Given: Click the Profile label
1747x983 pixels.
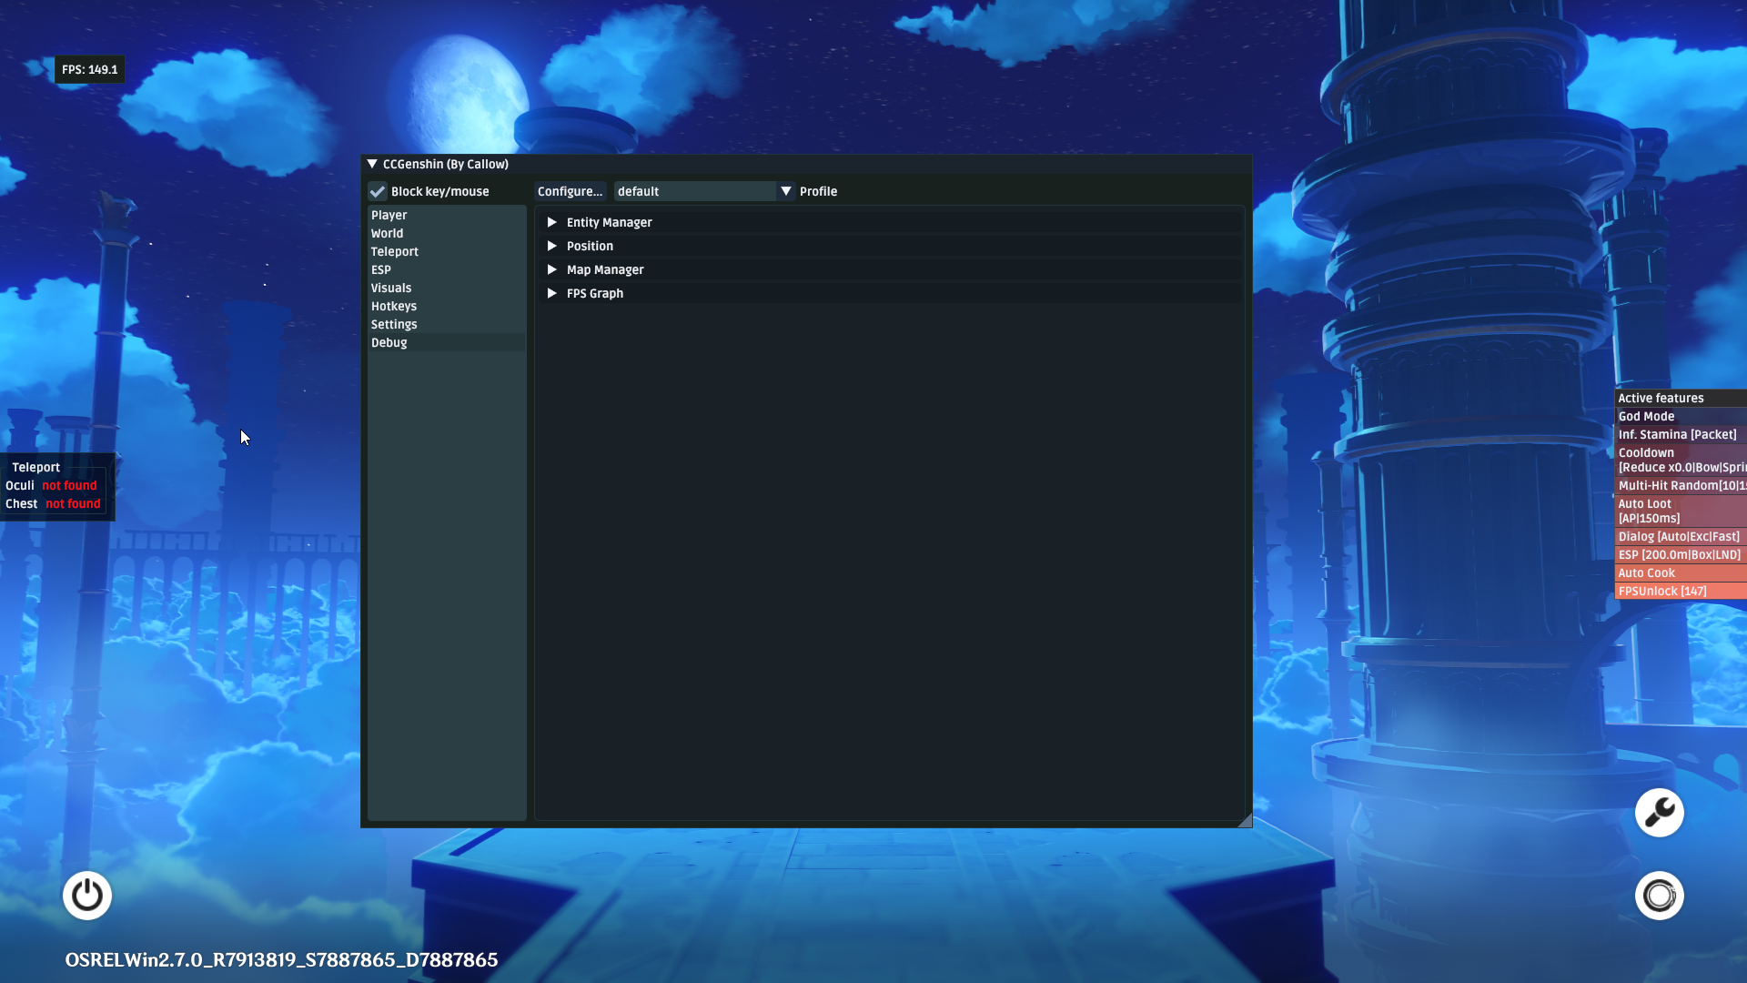Looking at the screenshot, I should [x=818, y=191].
